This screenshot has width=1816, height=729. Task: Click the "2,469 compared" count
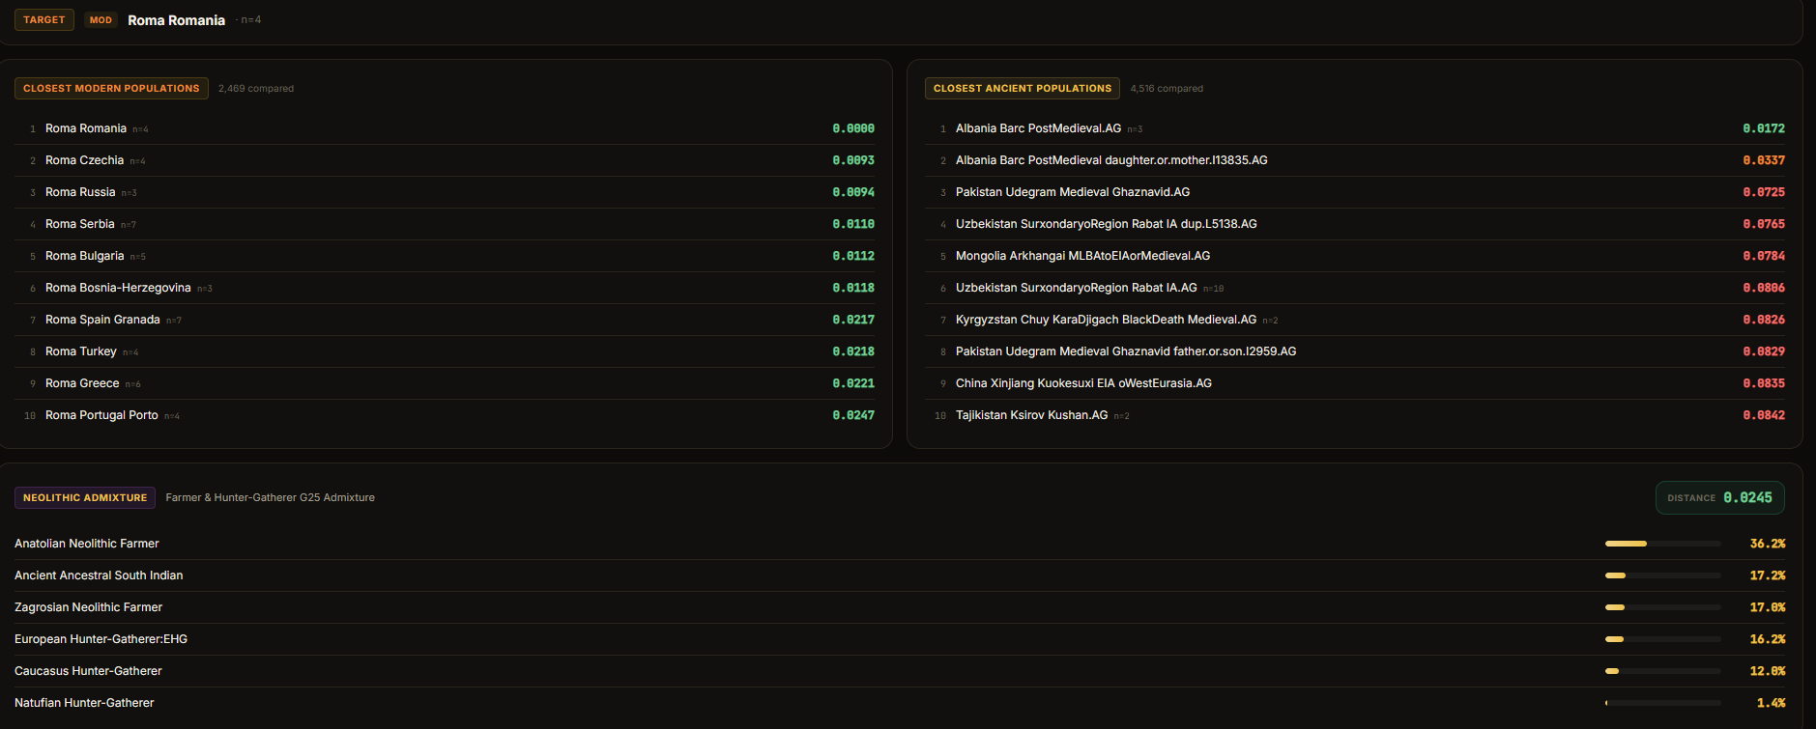[256, 88]
